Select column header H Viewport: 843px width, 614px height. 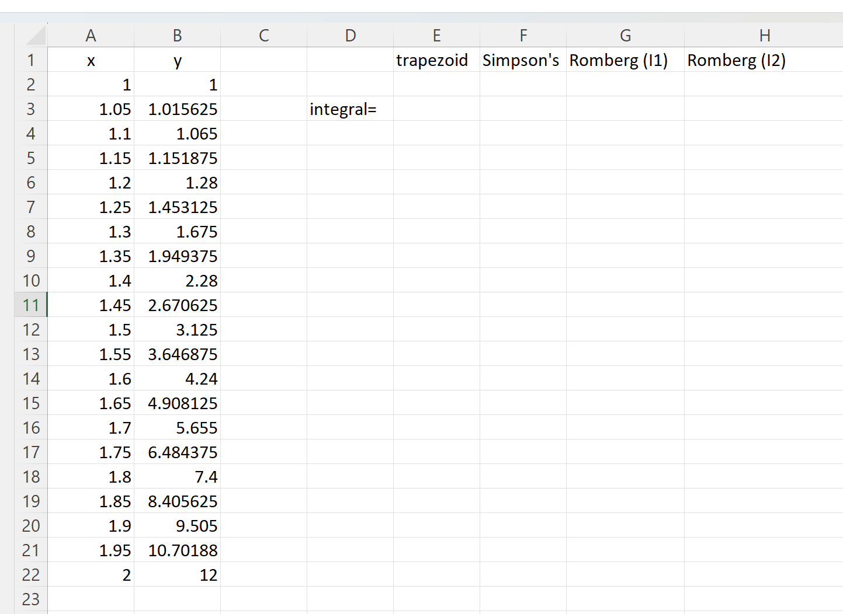[765, 36]
